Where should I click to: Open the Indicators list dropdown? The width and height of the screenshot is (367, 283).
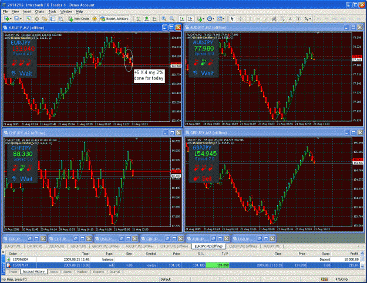pos(200,19)
